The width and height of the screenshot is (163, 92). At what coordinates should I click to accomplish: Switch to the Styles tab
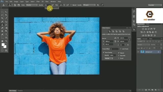pos(147,24)
